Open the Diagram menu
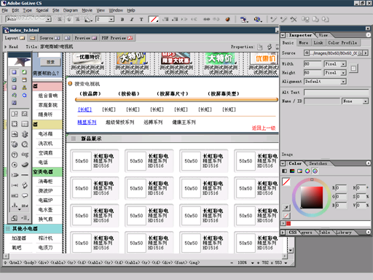The image size is (373, 280). click(71, 10)
